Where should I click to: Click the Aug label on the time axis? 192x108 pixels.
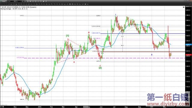click(x=126, y=107)
